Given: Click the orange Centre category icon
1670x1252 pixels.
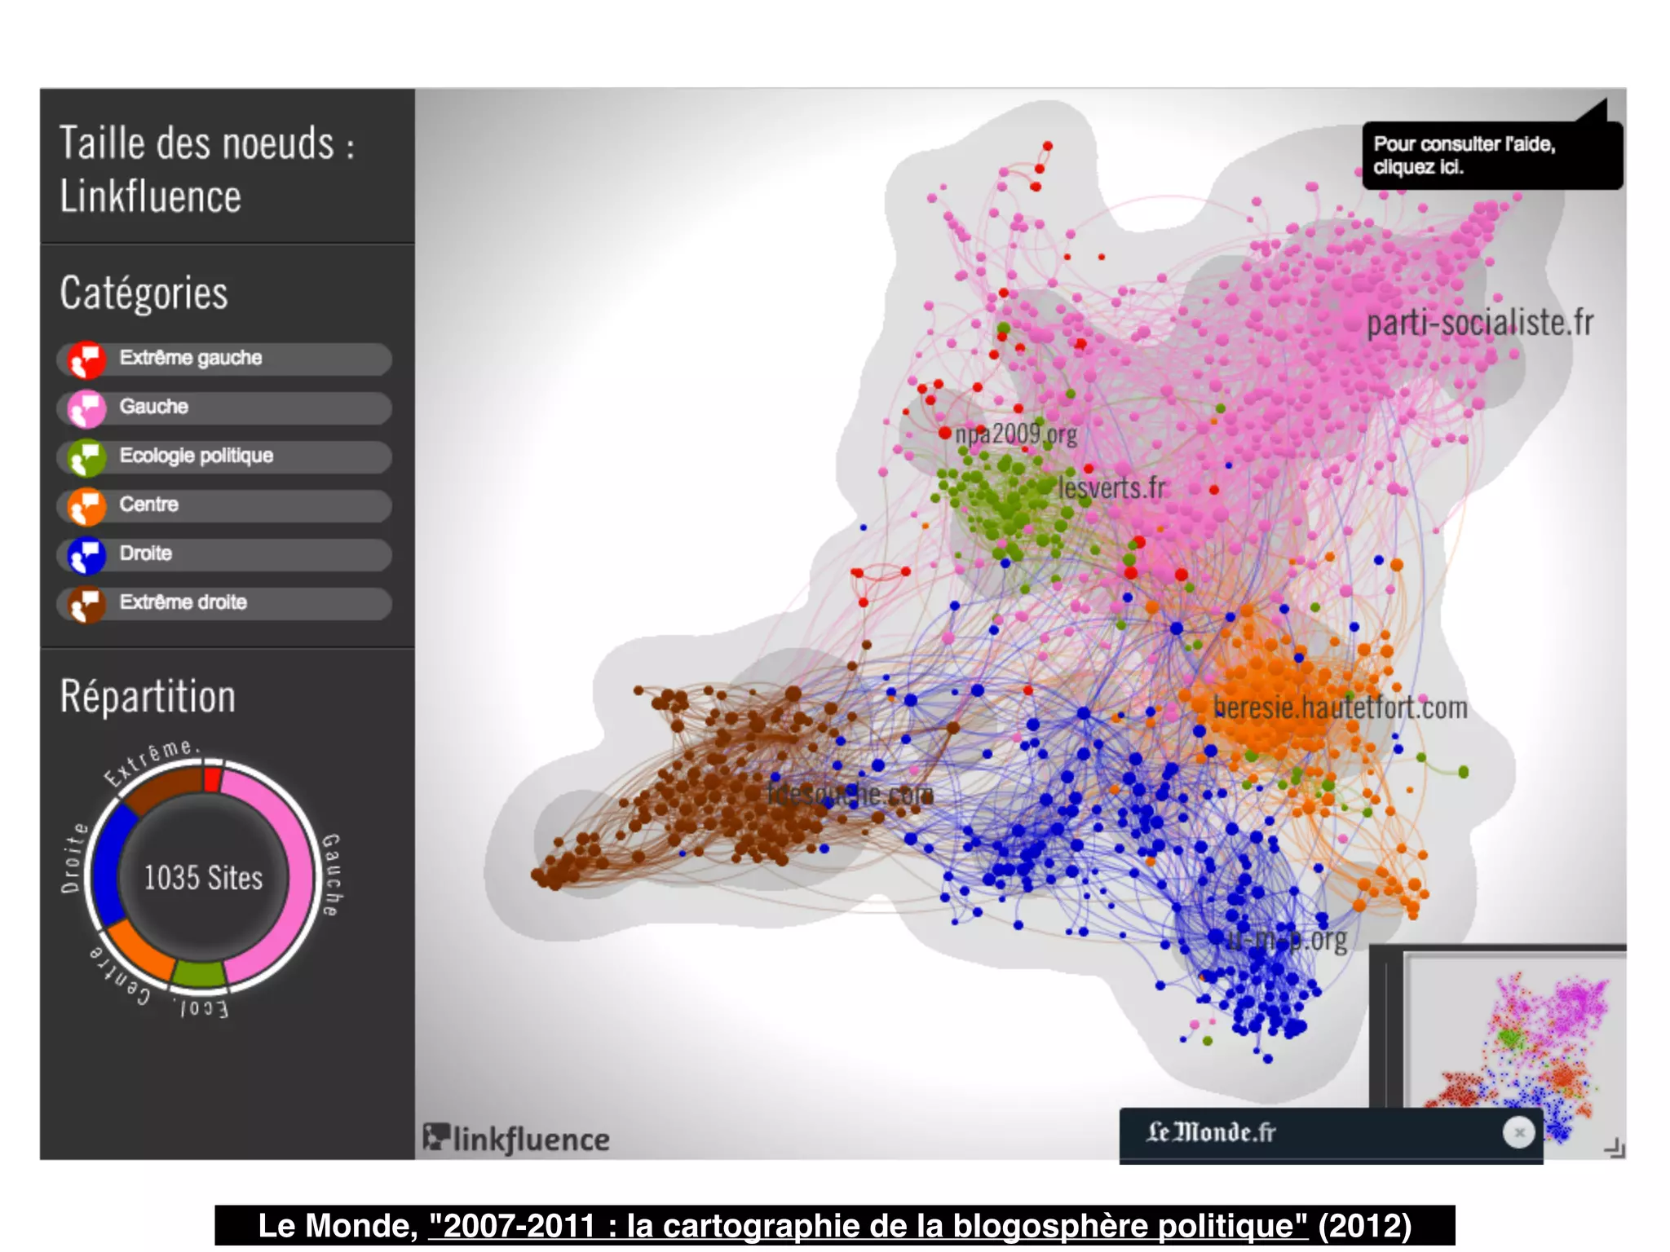Looking at the screenshot, I should pyautogui.click(x=86, y=506).
